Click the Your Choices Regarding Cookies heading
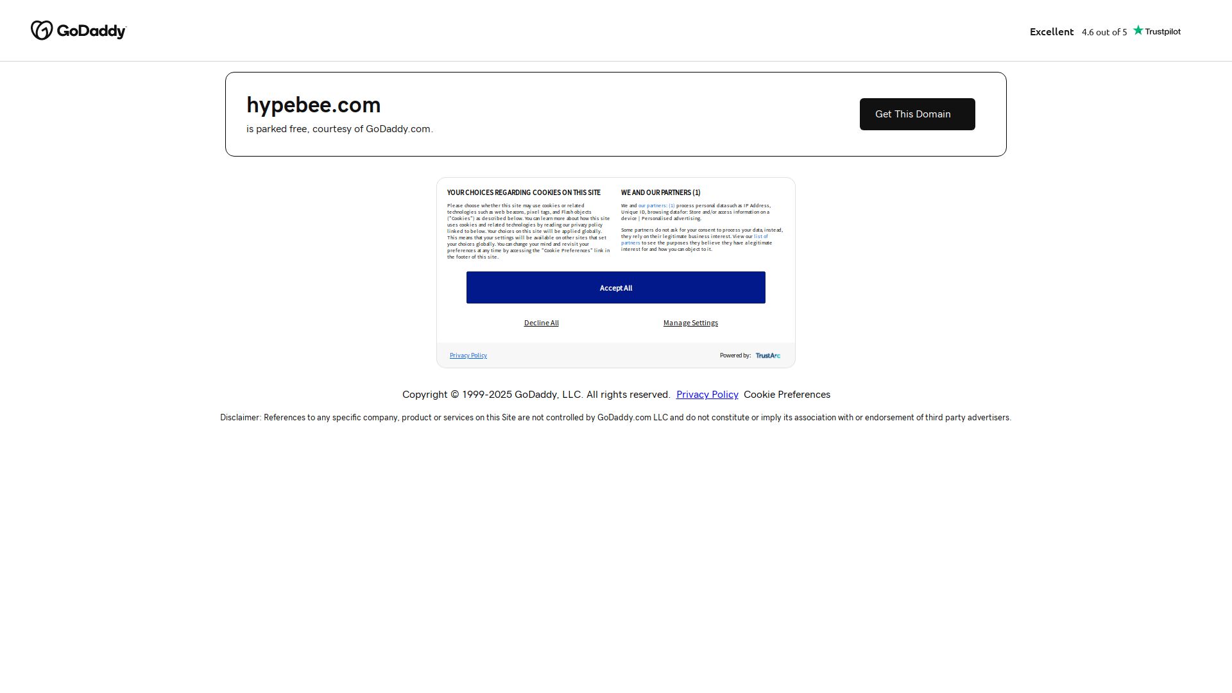This screenshot has height=693, width=1232. point(524,193)
